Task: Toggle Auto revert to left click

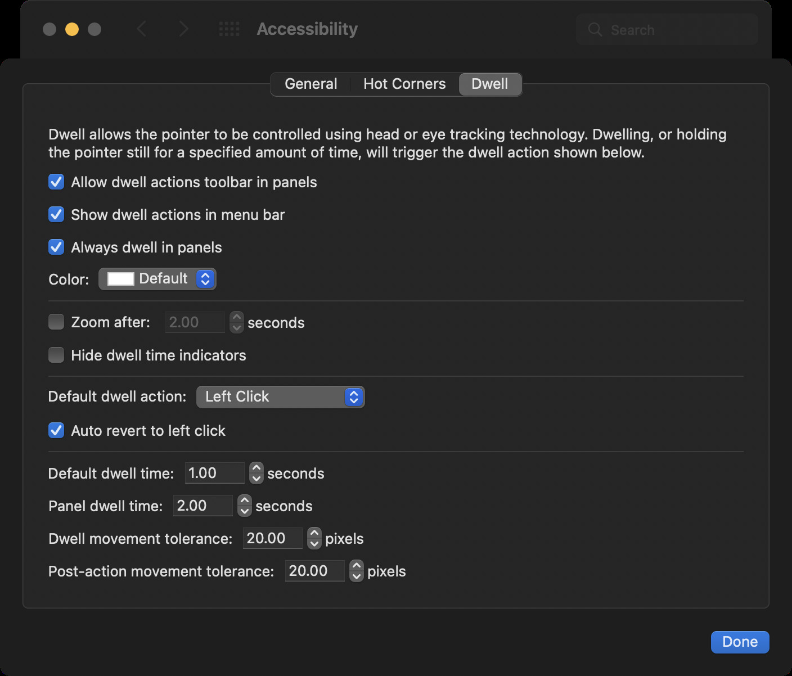Action: pyautogui.click(x=56, y=431)
